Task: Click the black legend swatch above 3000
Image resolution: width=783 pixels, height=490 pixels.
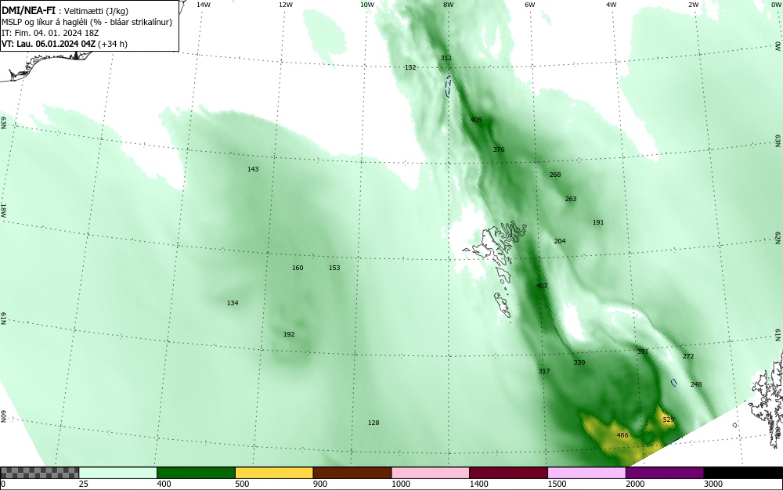Action: click(743, 473)
